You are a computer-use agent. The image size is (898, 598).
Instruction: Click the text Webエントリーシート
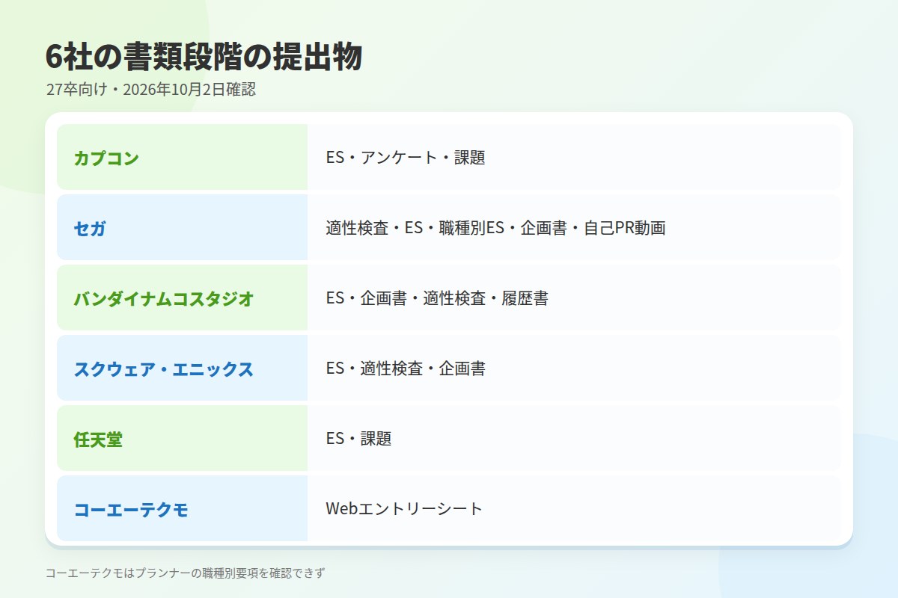[404, 509]
